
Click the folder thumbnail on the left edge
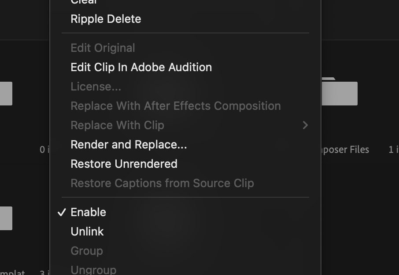click(6, 93)
